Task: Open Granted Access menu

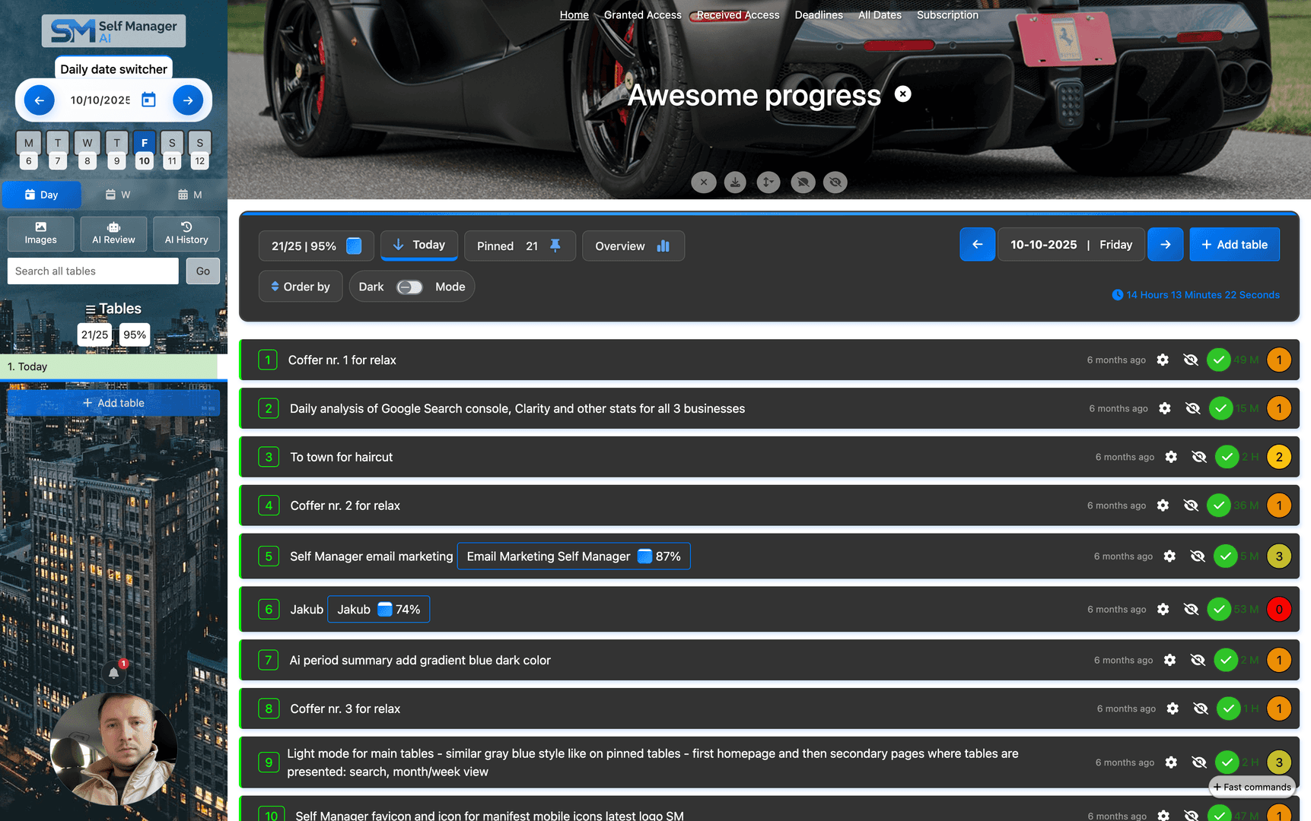Action: click(643, 15)
